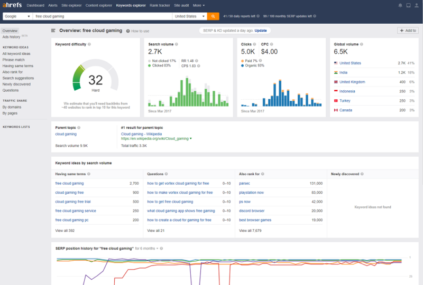This screenshot has height=285, width=423.
Task: Click the info icon next to Search volume
Action: coord(177,44)
